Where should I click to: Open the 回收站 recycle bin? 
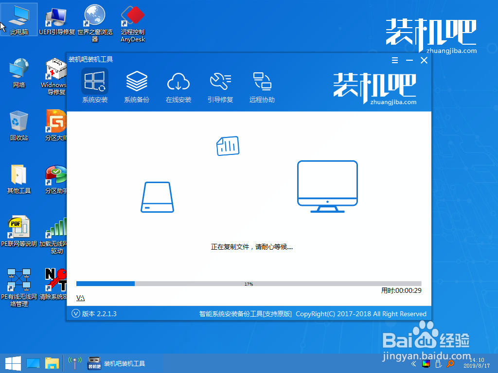tap(19, 126)
